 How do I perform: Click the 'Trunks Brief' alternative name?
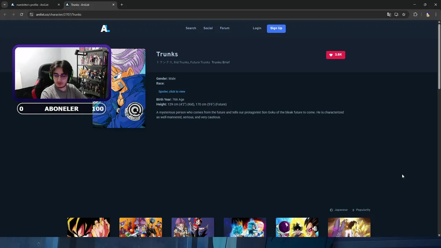click(220, 62)
